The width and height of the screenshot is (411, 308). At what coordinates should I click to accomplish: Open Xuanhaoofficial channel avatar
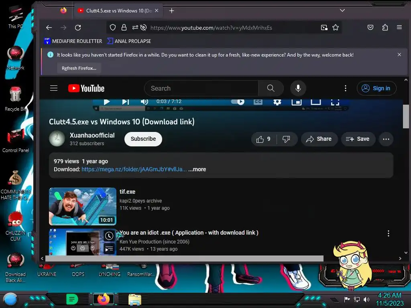click(x=57, y=138)
